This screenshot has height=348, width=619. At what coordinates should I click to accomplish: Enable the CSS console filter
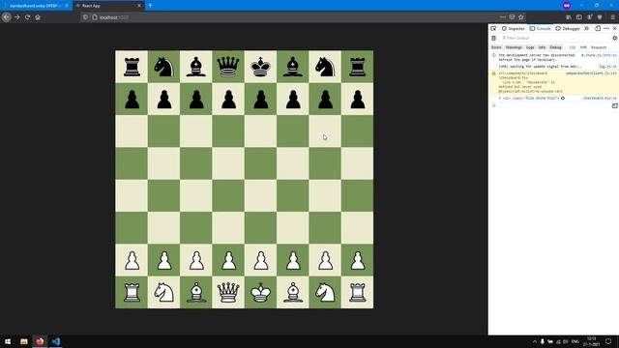point(572,47)
